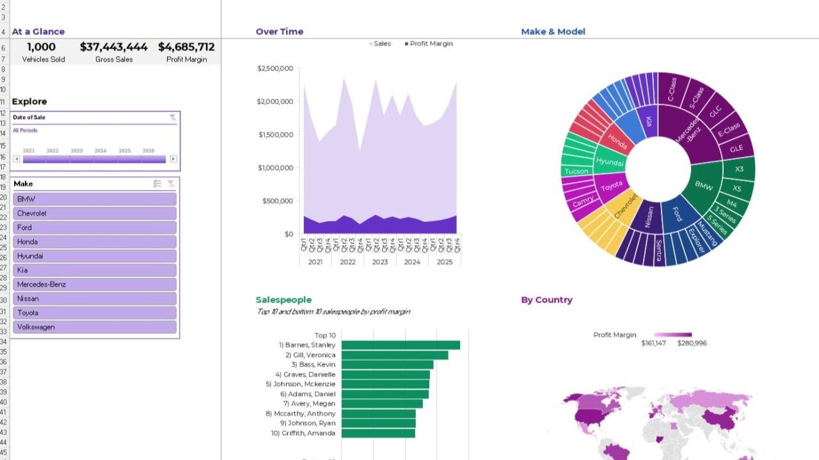Click the 1,000 Vehicles Sold value

click(42, 47)
